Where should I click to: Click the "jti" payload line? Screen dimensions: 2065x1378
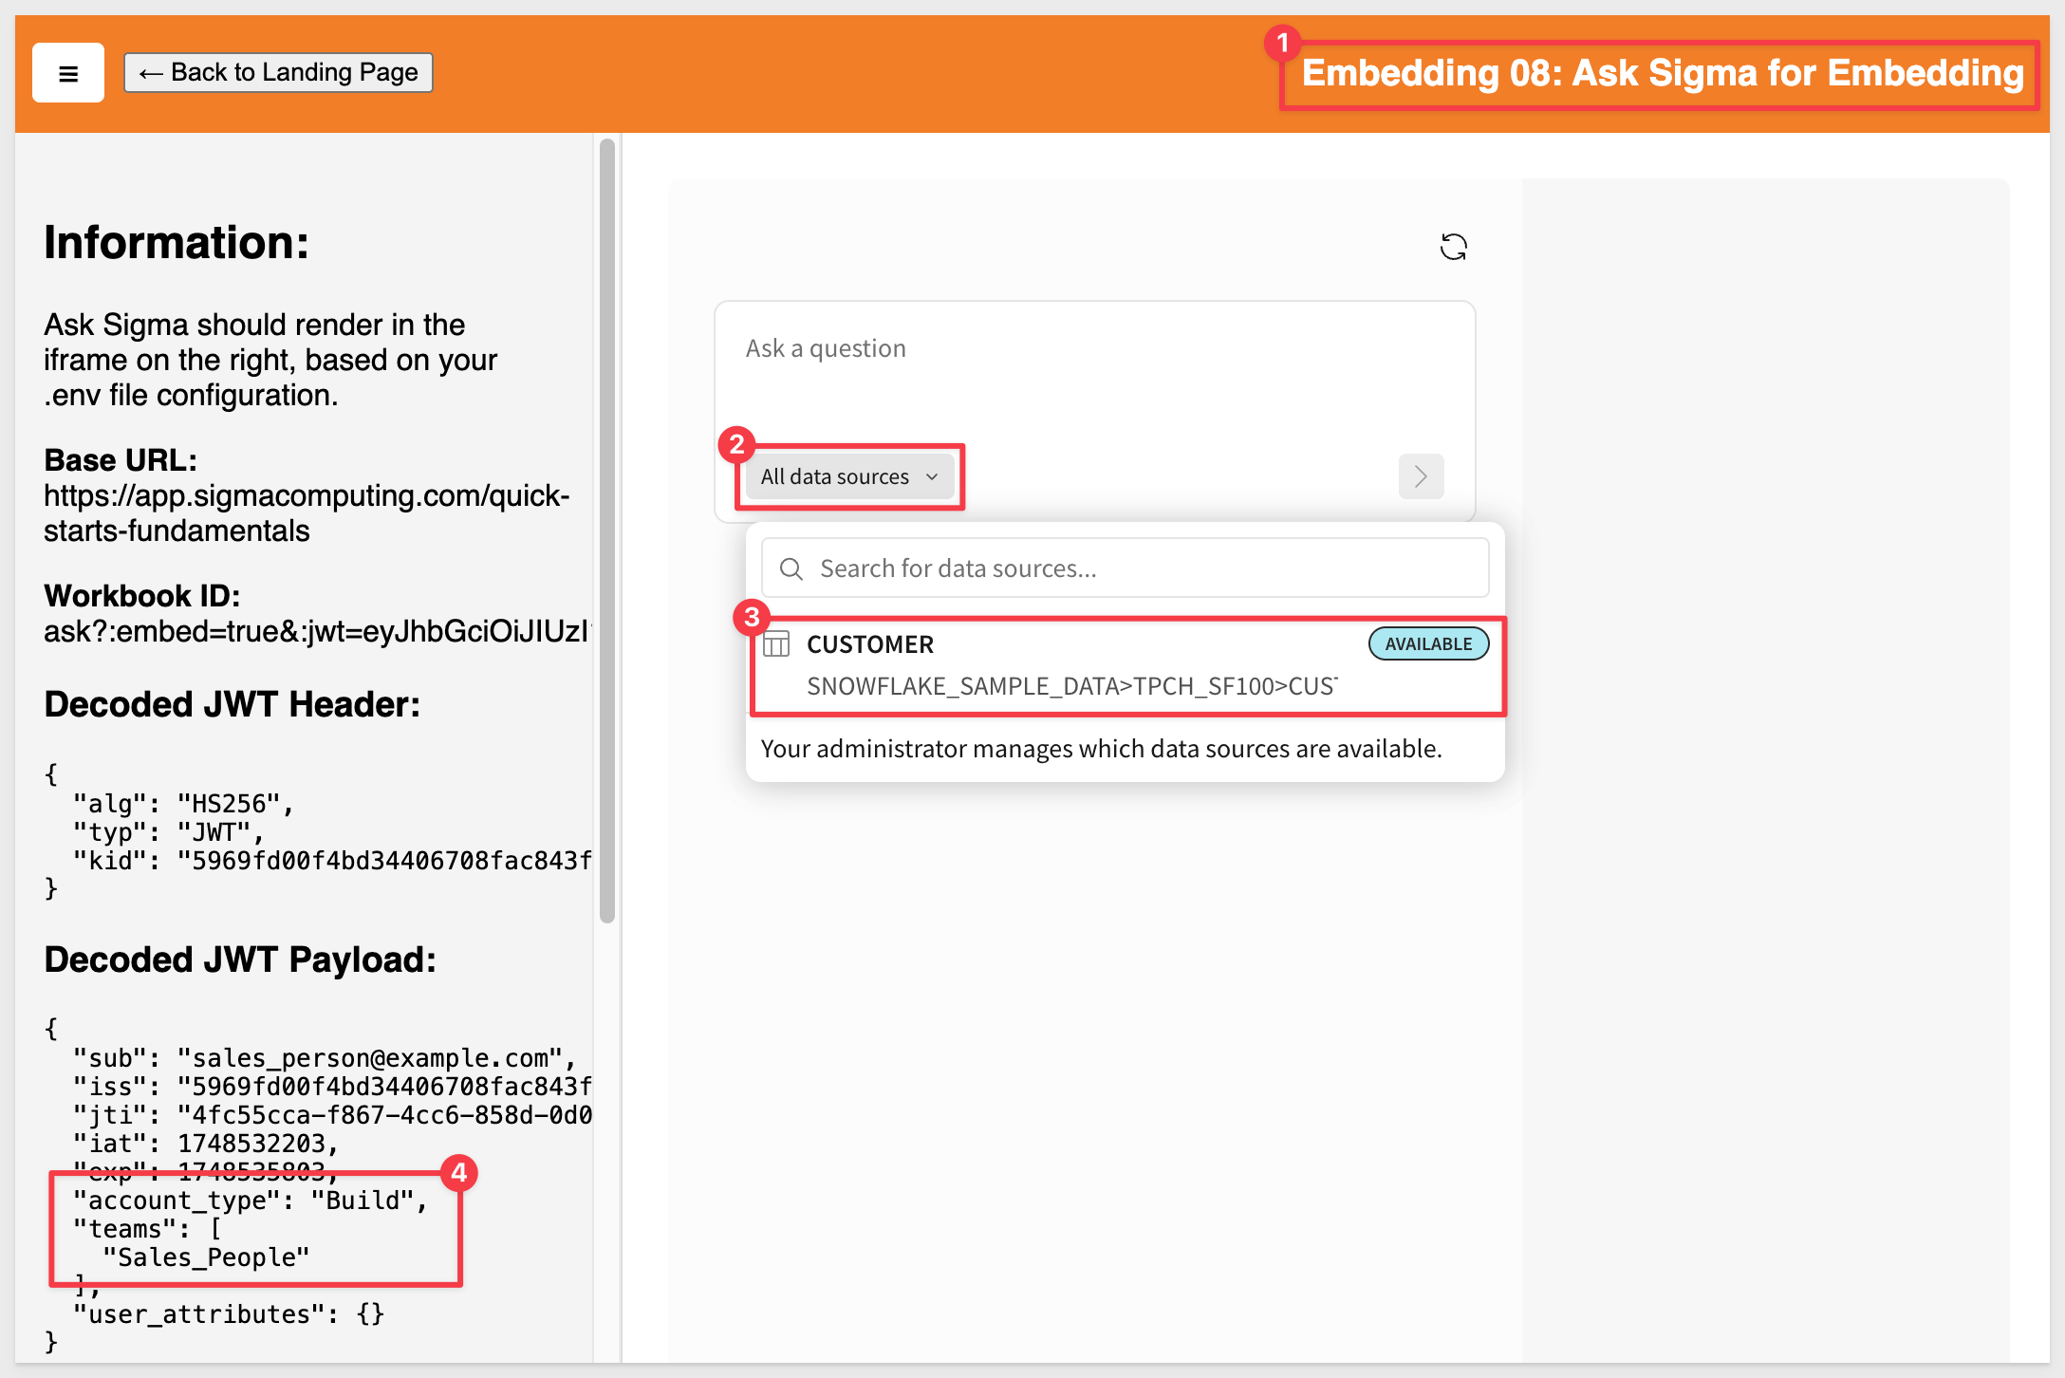(x=332, y=1115)
